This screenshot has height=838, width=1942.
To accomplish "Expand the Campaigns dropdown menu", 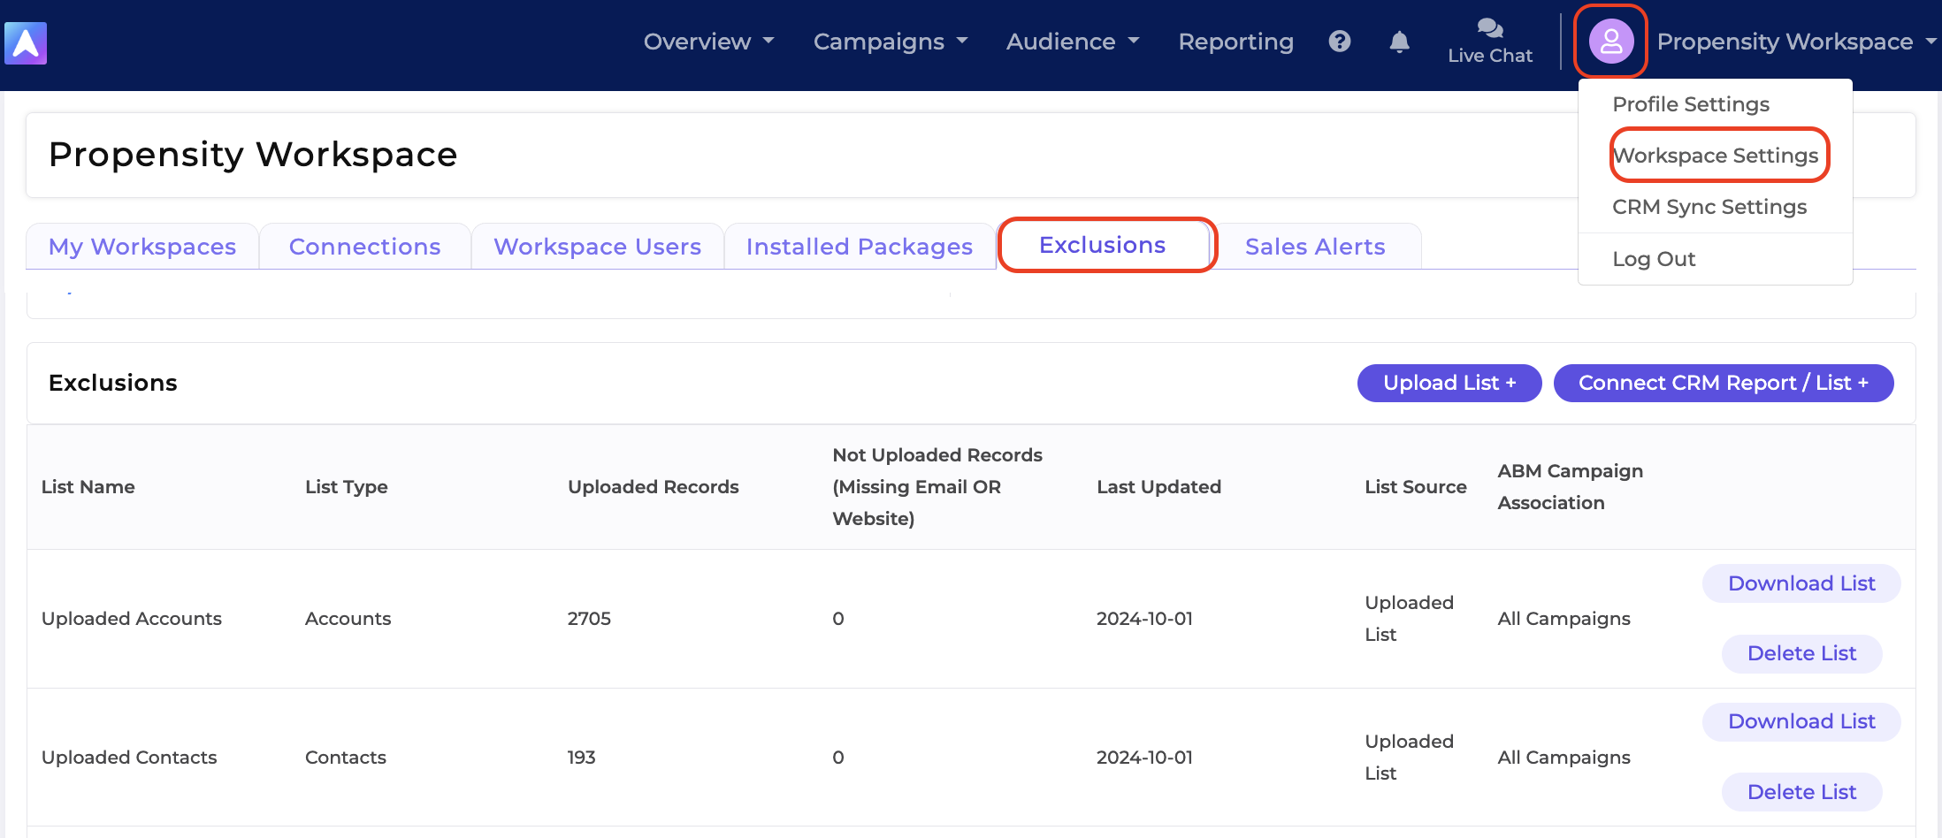I will [x=891, y=42].
